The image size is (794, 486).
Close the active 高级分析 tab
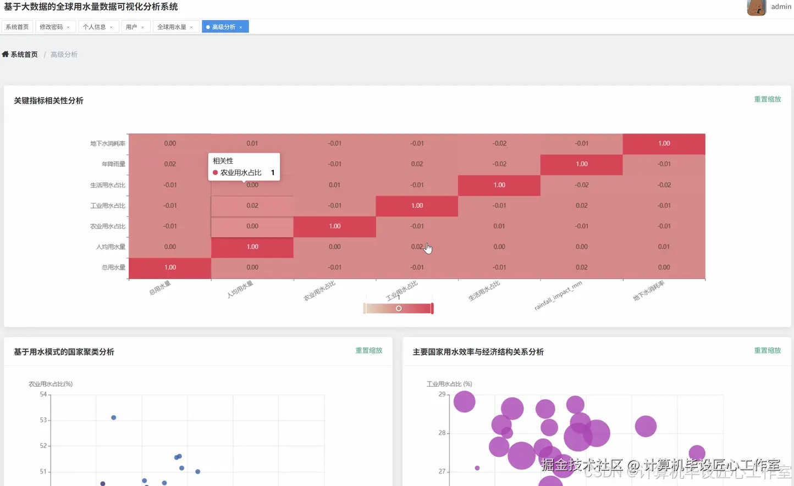241,27
